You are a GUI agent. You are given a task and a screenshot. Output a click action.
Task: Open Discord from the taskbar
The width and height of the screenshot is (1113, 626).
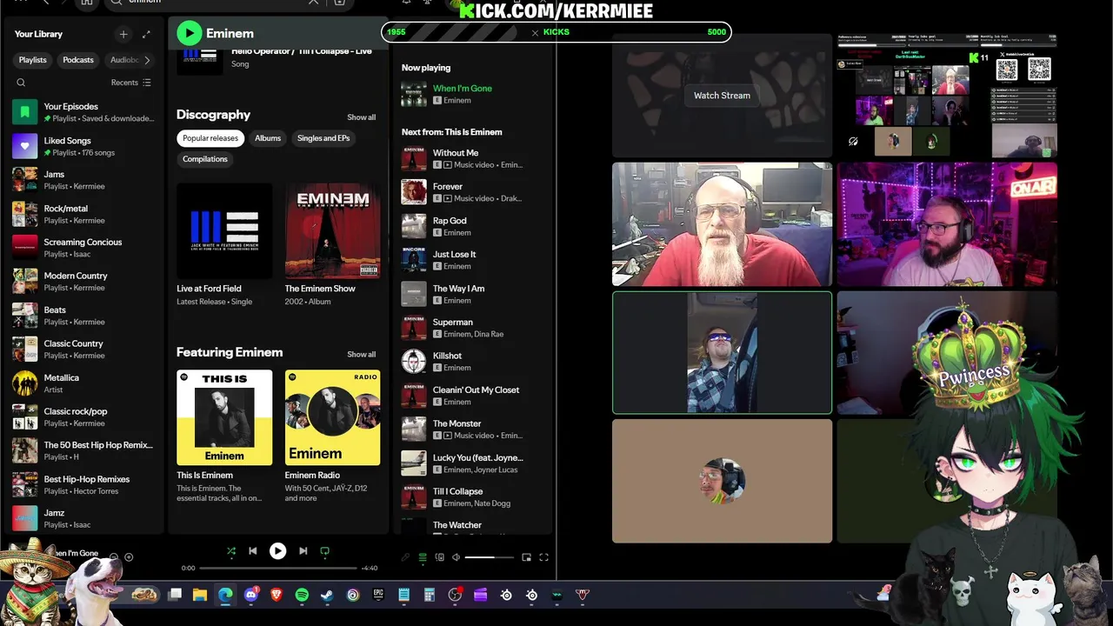click(251, 595)
